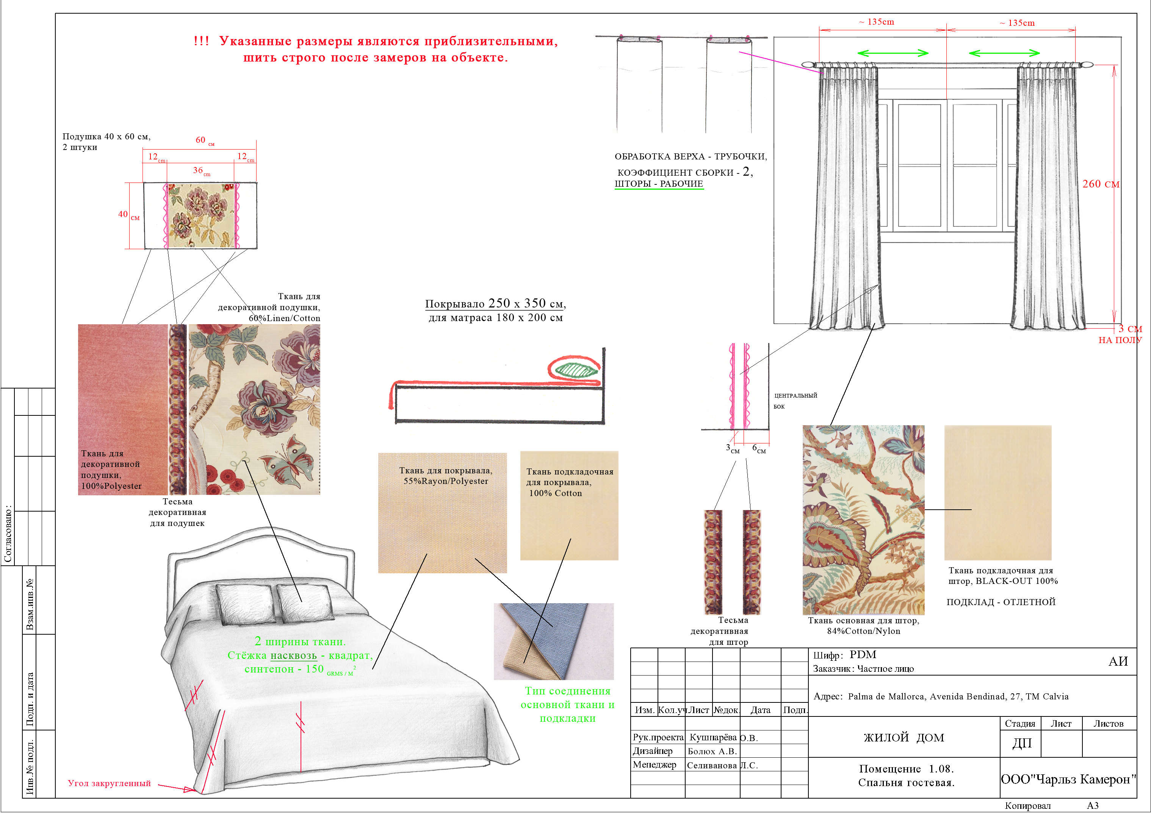
Task: Click the red approximate-dimensions warning heading
Action: (x=376, y=49)
